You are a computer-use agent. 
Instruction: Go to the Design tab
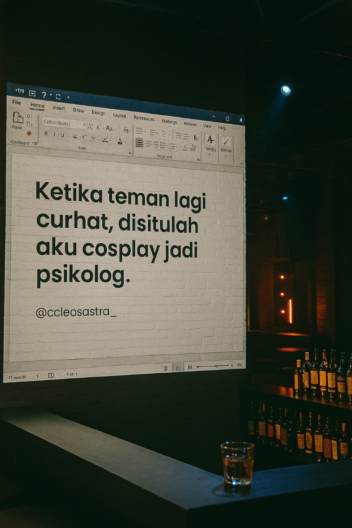tap(99, 112)
